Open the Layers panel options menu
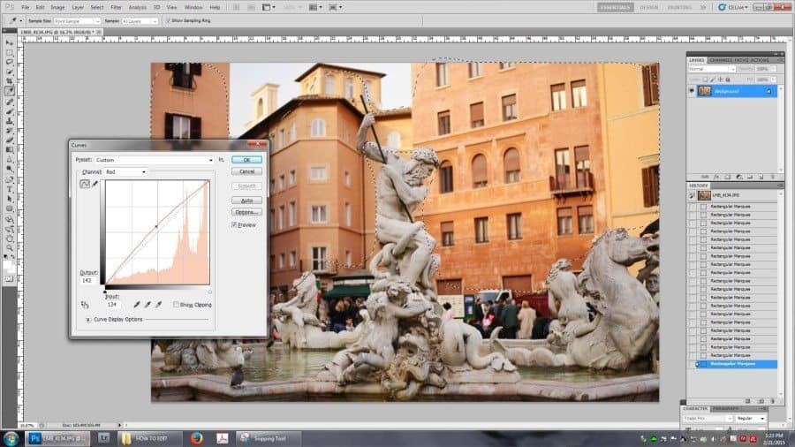This screenshot has height=447, width=795. click(780, 60)
